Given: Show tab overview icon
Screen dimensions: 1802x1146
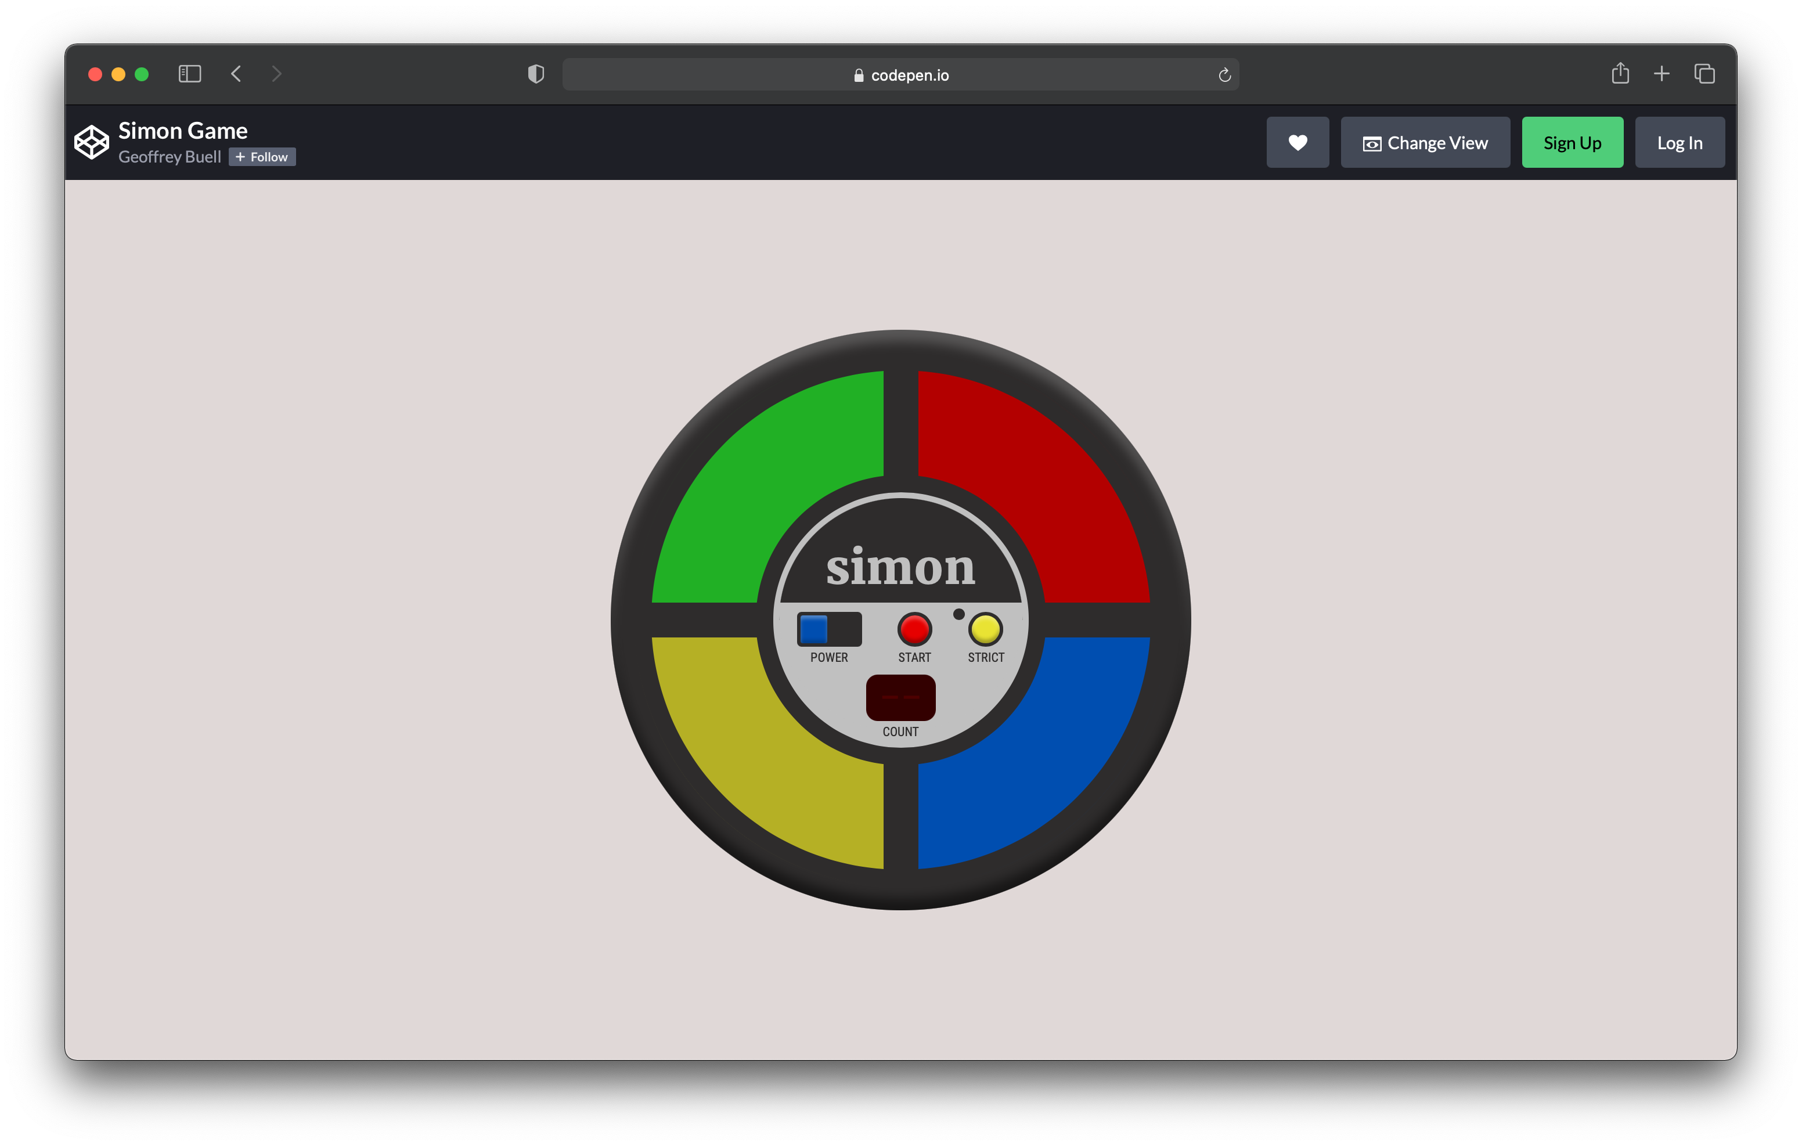Looking at the screenshot, I should [x=1704, y=73].
